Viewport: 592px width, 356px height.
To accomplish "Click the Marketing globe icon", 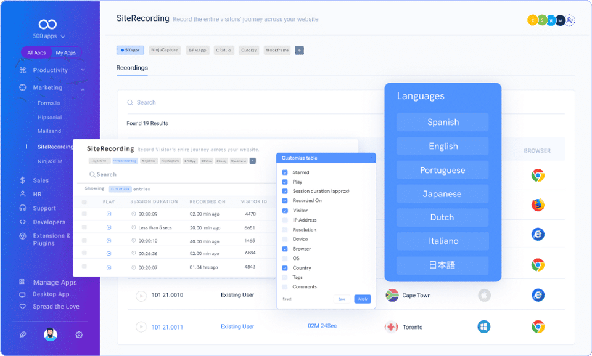I will pos(23,87).
